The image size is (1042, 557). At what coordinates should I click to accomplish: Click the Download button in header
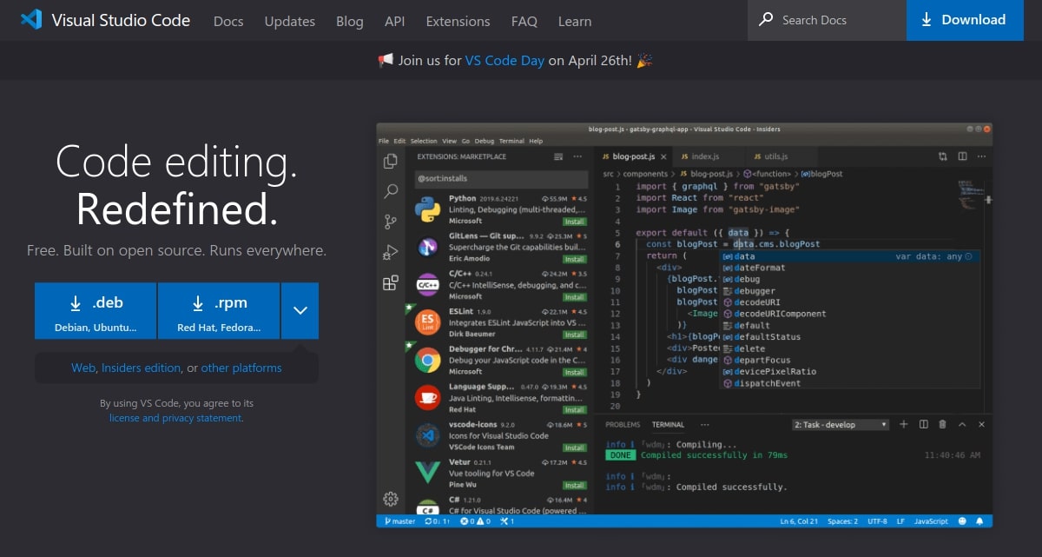pos(965,20)
